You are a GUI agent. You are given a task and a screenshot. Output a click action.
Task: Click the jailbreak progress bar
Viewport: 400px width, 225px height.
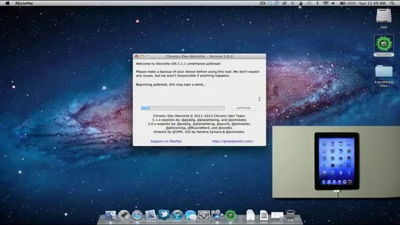pyautogui.click(x=182, y=108)
